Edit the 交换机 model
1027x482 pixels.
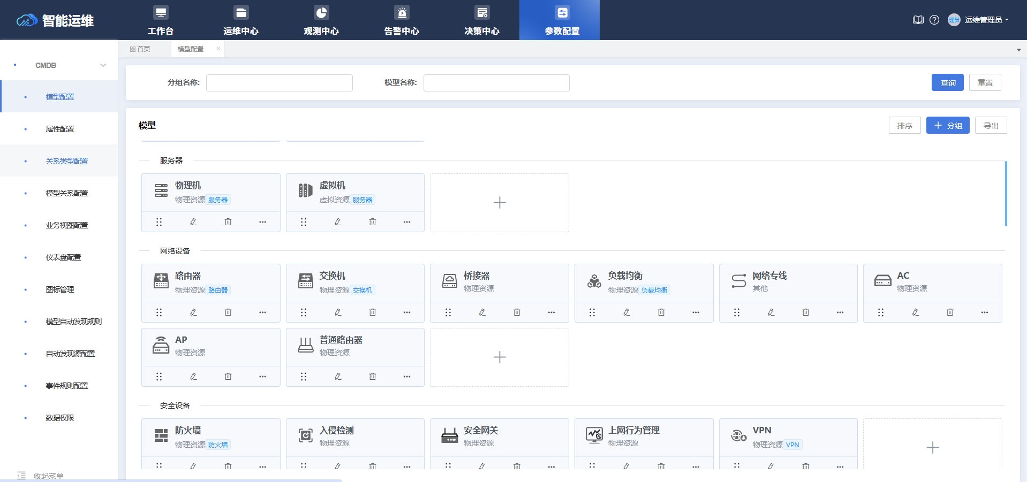pyautogui.click(x=338, y=312)
